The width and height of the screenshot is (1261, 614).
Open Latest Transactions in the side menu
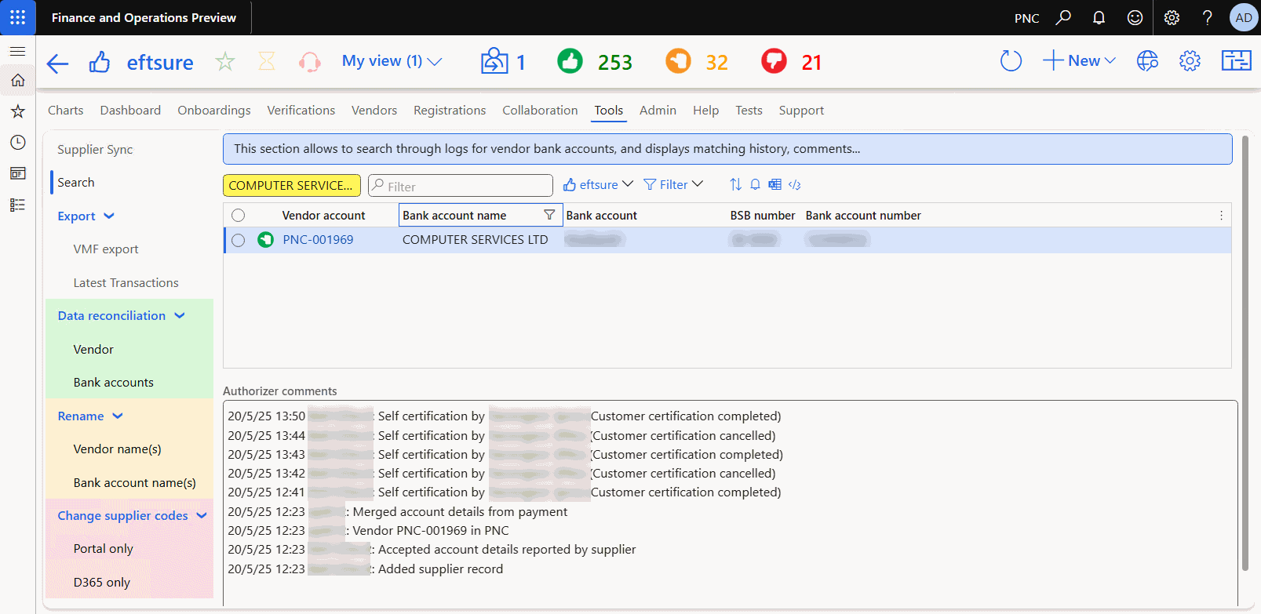[126, 282]
